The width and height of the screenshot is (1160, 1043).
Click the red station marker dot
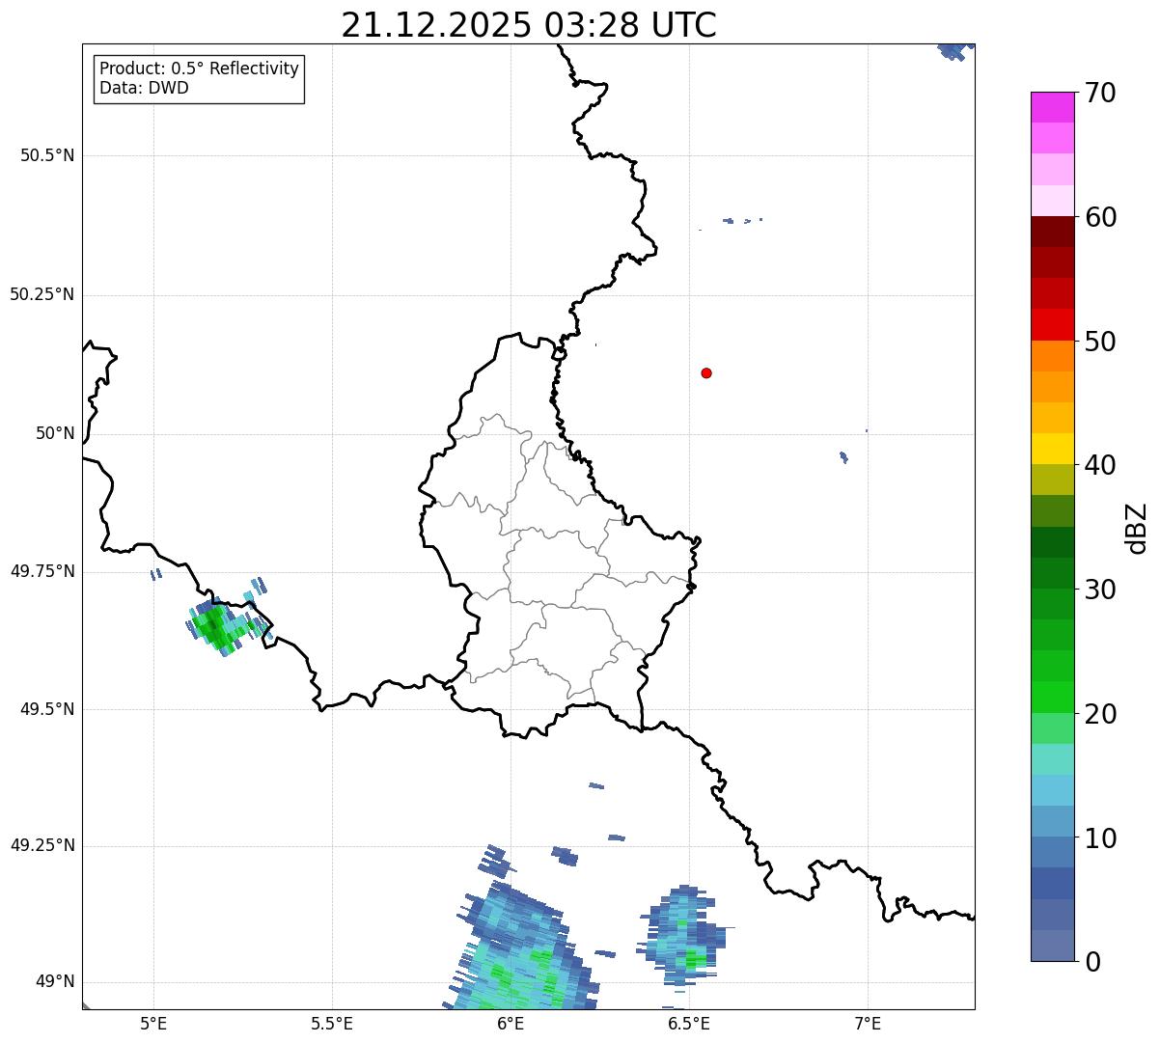point(706,372)
